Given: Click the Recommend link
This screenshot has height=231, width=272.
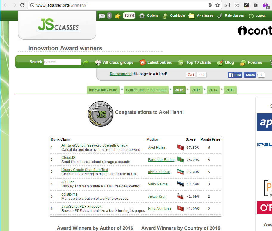Looking at the screenshot, I should (x=120, y=74).
